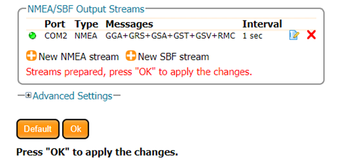351x162 pixels.
Task: Click the Default button
Action: click(x=38, y=129)
